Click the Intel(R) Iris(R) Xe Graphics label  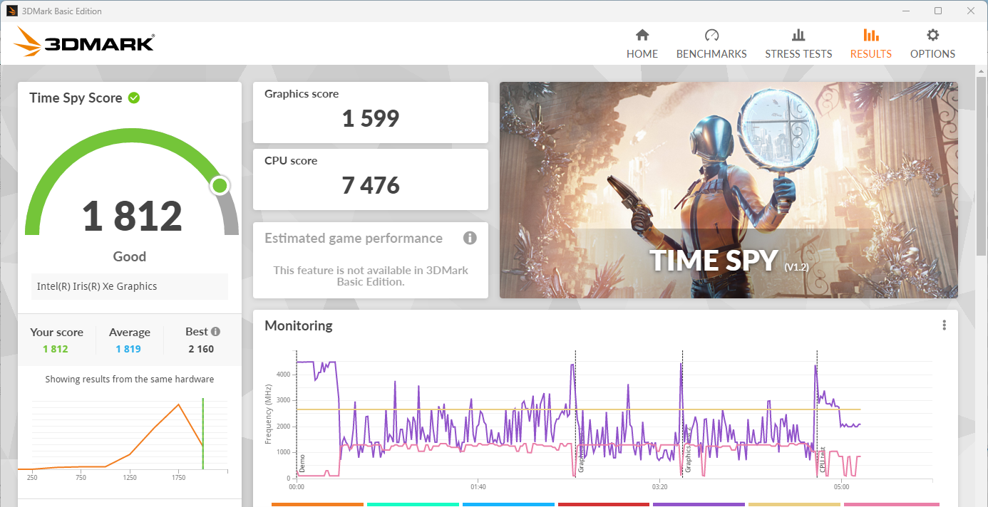tap(97, 286)
